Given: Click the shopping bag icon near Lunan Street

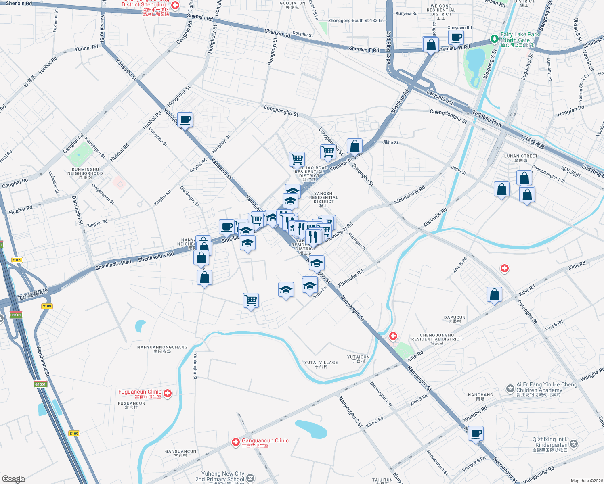Looking at the screenshot, I should (524, 177).
